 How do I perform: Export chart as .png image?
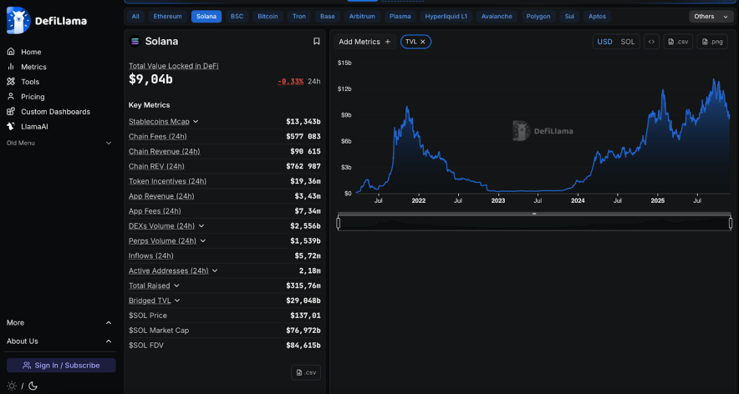click(x=712, y=42)
